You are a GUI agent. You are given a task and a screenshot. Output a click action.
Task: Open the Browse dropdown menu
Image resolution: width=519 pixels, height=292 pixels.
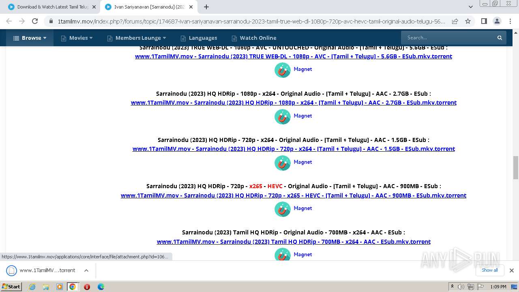tap(30, 38)
